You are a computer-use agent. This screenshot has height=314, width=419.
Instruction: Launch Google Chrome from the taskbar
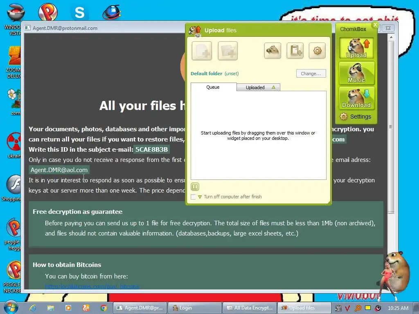[104, 308]
